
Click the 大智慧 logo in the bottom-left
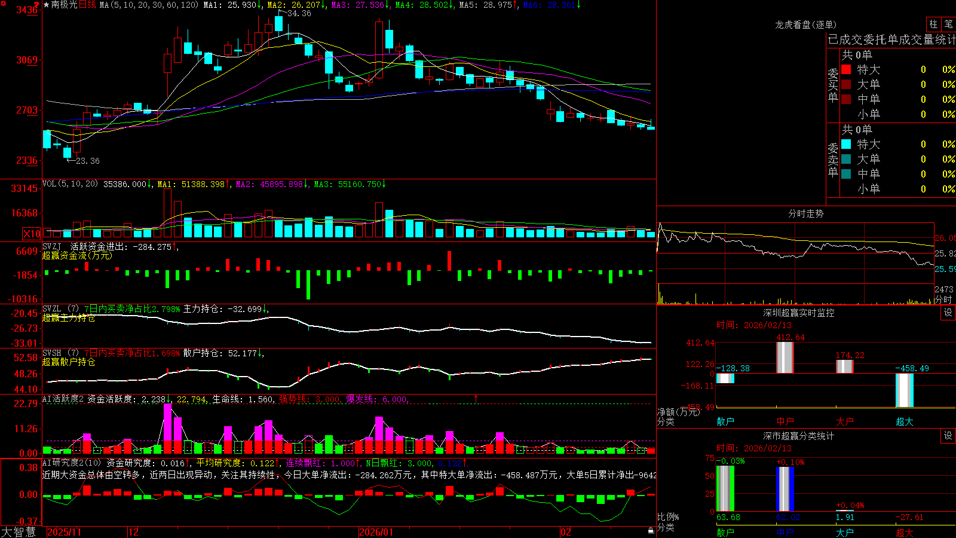click(19, 532)
